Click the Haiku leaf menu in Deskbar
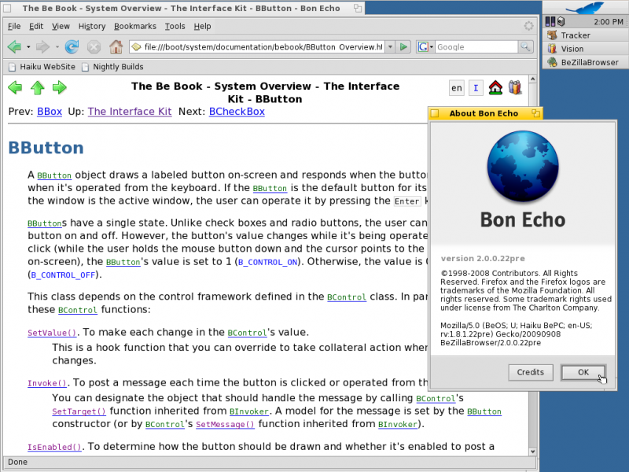This screenshot has height=472, width=629. coord(586,8)
